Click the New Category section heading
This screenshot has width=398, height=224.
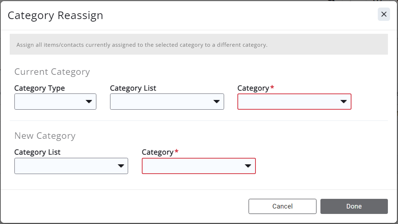pos(45,136)
